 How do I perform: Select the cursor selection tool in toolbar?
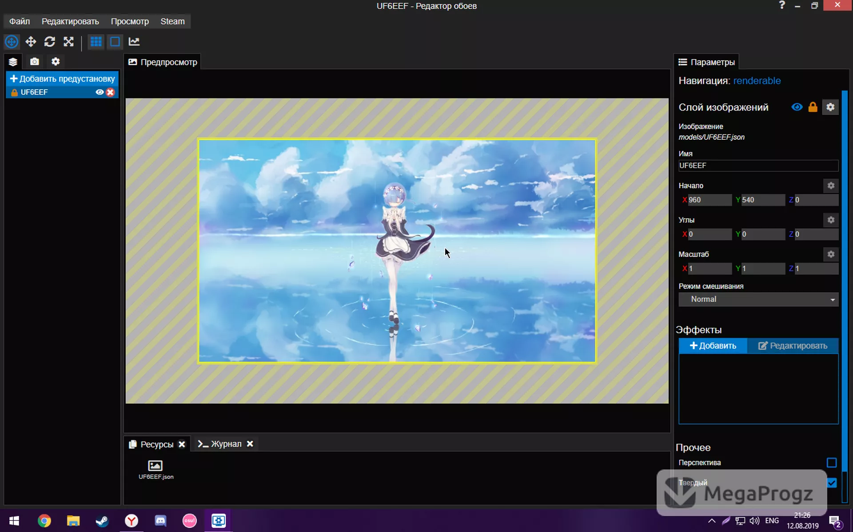click(12, 42)
